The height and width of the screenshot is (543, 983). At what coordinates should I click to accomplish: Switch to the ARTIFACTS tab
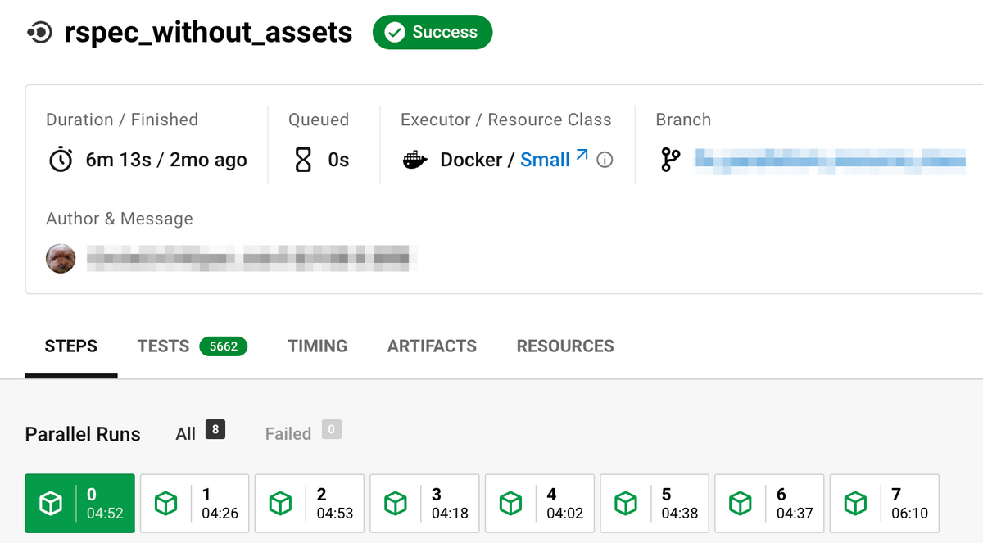pos(432,346)
